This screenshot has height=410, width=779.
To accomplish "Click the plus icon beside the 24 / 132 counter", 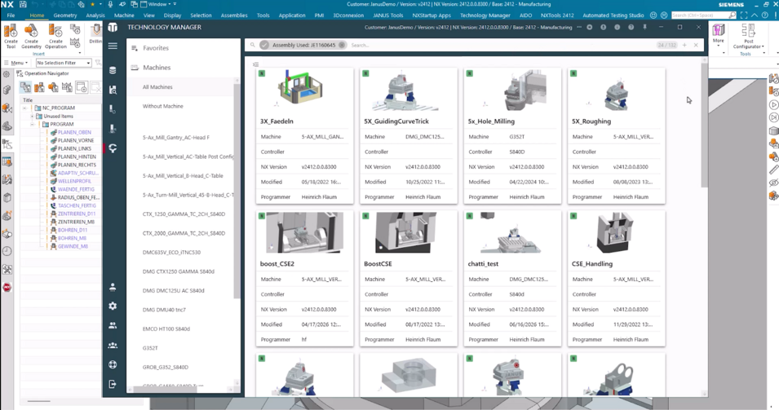I will coord(684,45).
